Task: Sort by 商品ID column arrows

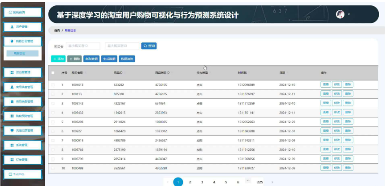Action: coord(125,73)
